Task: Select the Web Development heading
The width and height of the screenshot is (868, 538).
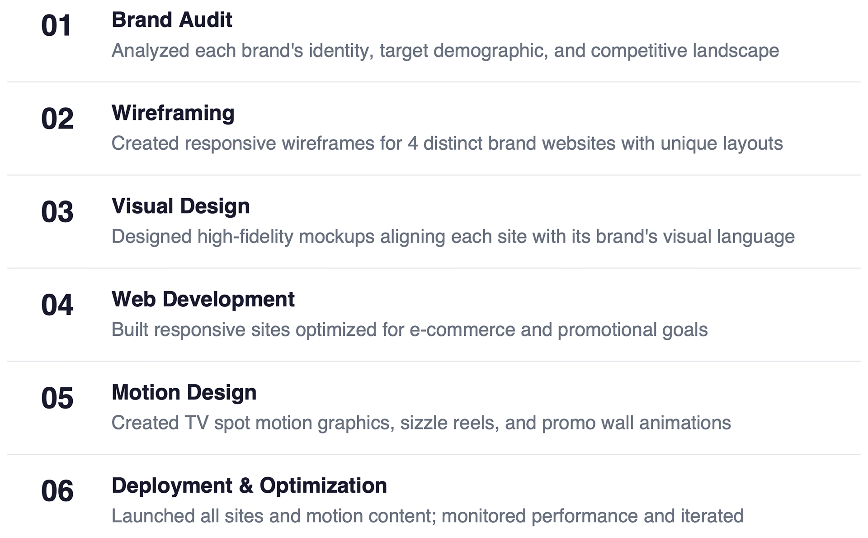Action: pyautogui.click(x=203, y=300)
